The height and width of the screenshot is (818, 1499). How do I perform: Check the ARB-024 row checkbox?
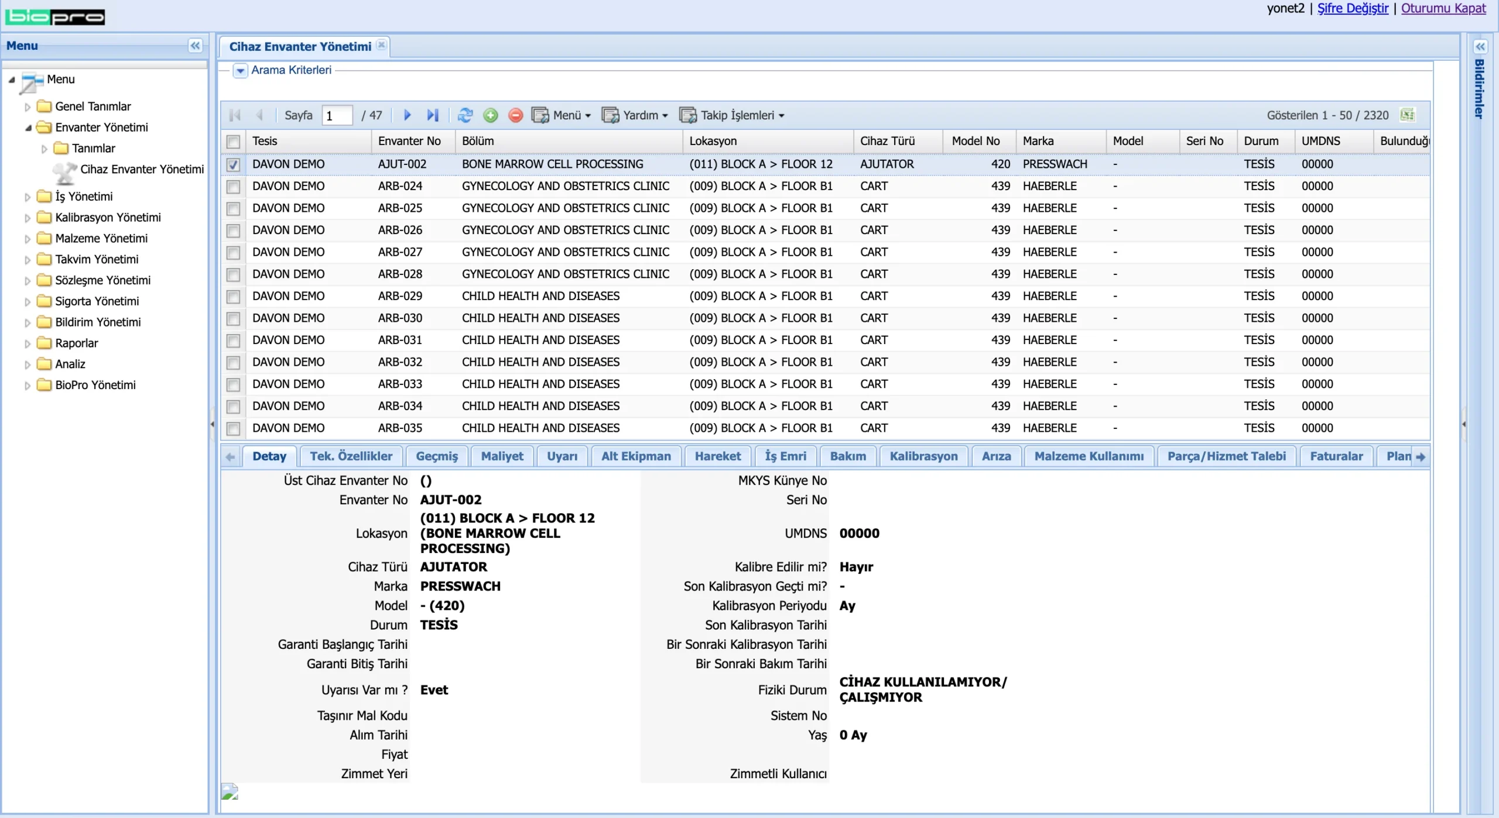click(233, 187)
